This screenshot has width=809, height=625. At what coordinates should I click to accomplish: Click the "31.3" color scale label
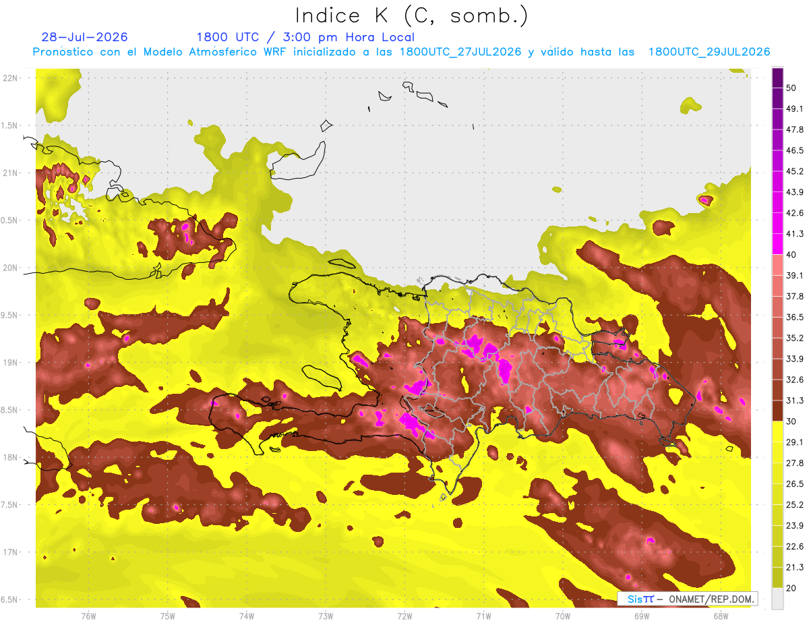[x=795, y=400]
